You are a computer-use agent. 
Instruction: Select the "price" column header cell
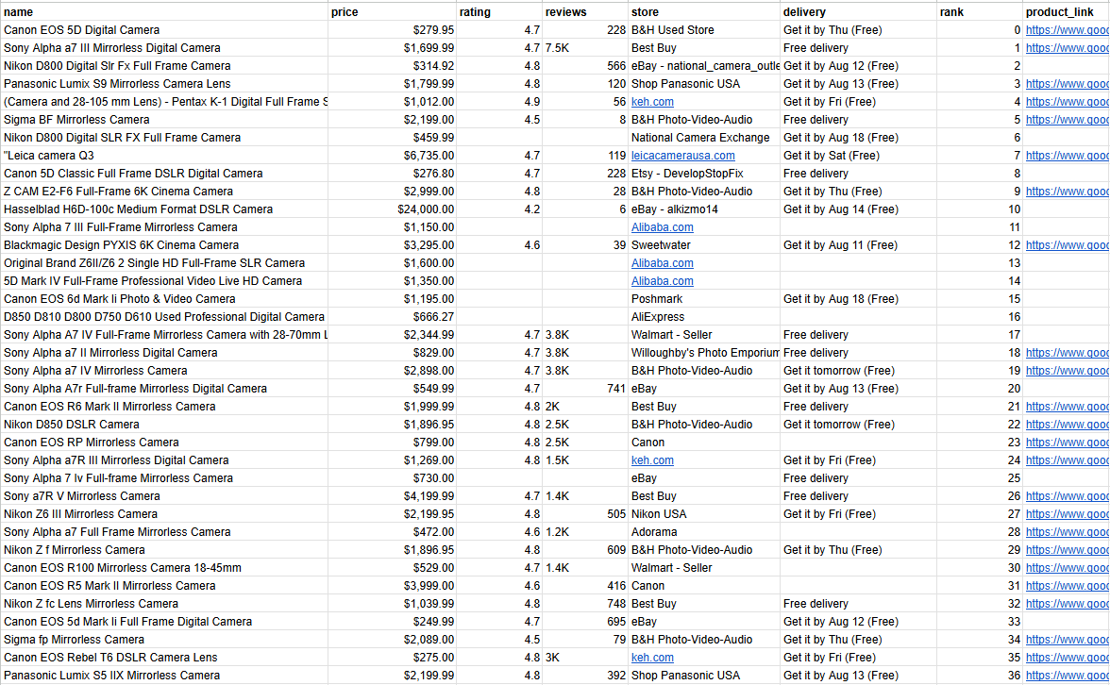392,12
